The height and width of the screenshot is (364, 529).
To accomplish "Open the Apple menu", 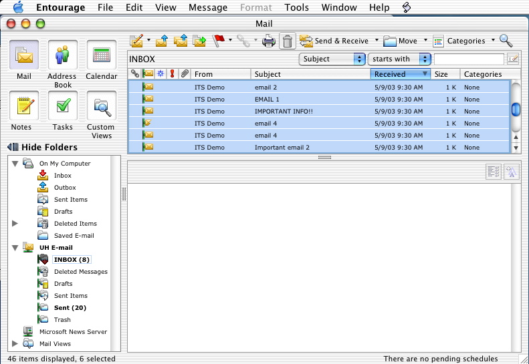I will tap(18, 7).
